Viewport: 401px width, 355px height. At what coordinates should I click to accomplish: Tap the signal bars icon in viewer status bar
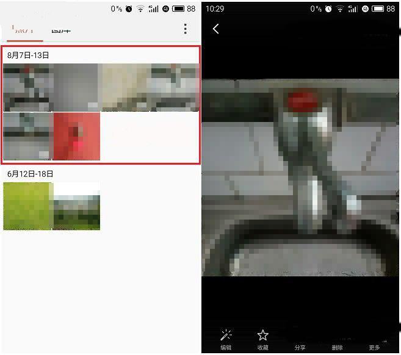353,9
